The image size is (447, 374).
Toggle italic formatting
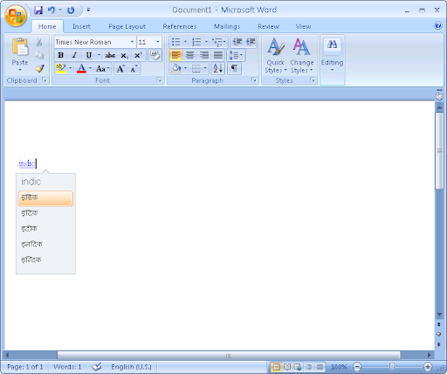pos(74,55)
